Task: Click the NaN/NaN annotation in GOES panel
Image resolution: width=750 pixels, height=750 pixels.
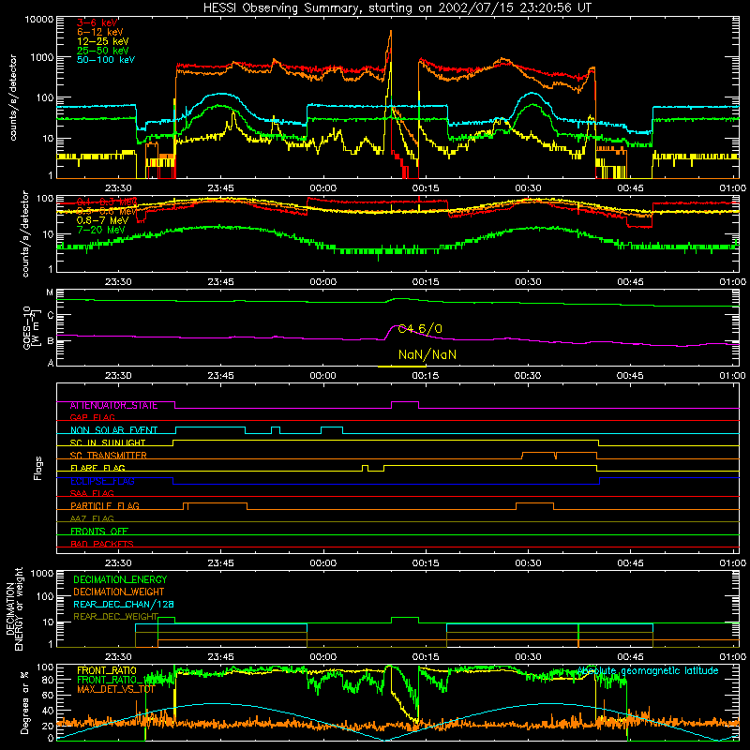Action: click(x=427, y=354)
